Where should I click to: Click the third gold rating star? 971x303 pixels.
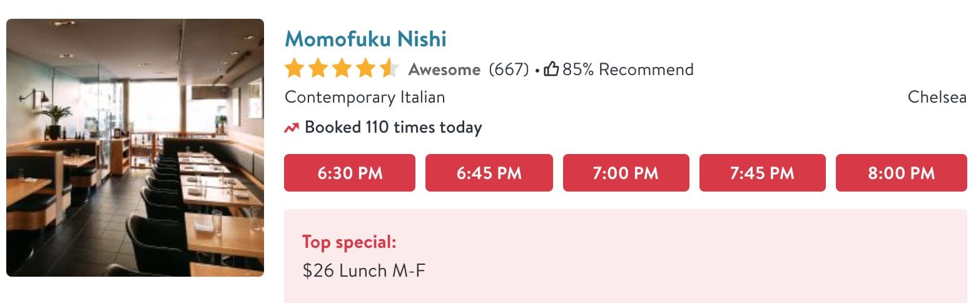(x=342, y=69)
